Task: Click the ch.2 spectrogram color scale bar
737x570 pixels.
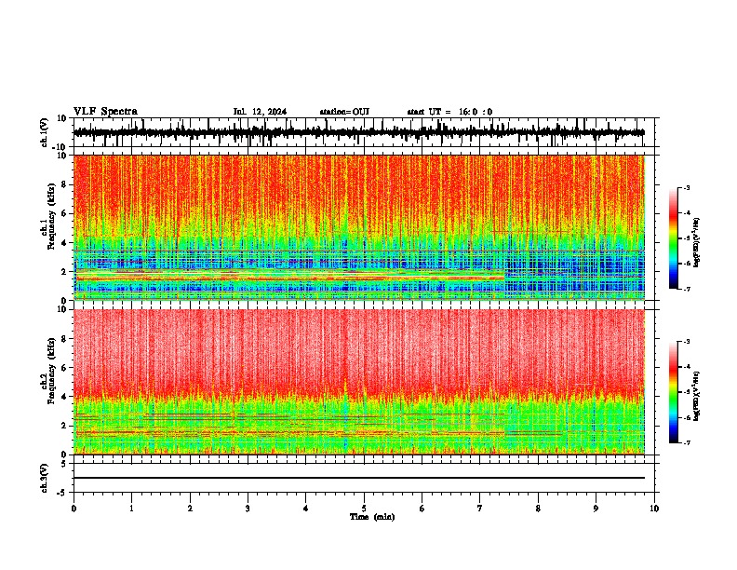Action: tap(674, 392)
